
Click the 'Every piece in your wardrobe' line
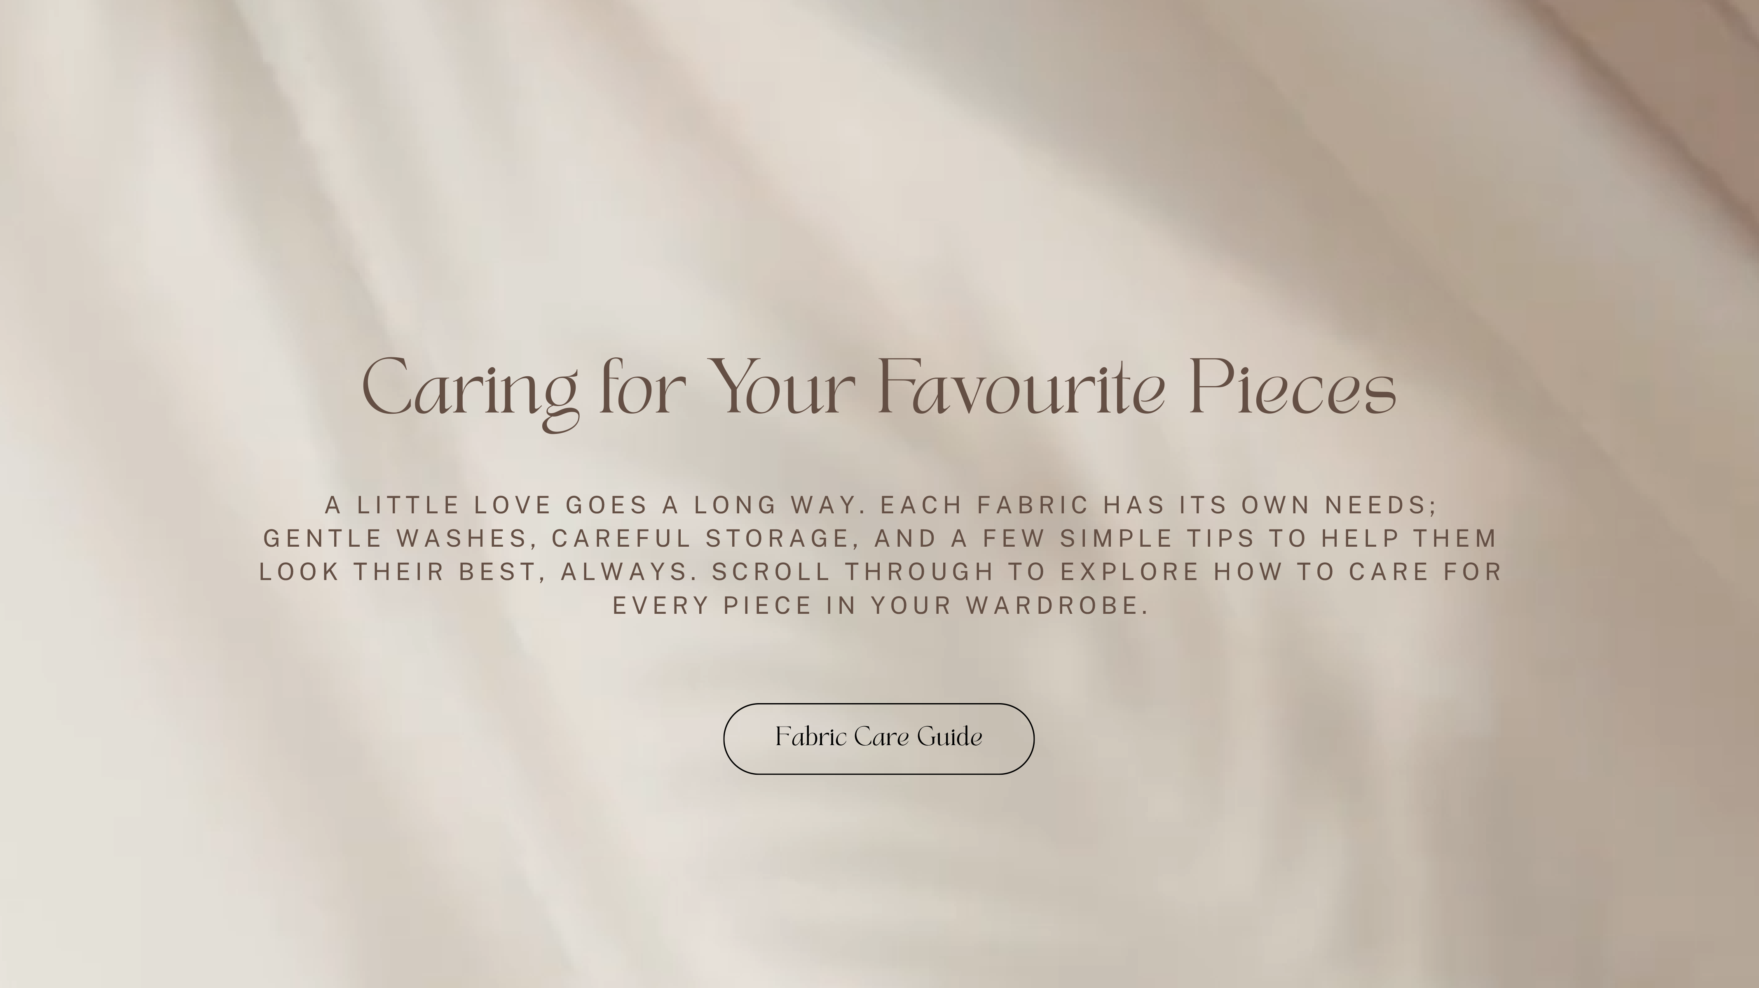pyautogui.click(x=880, y=605)
